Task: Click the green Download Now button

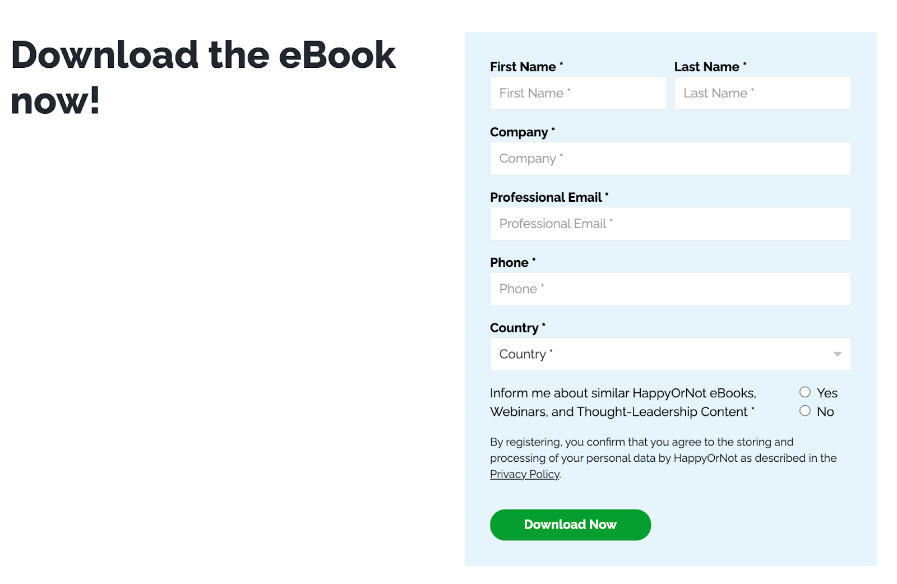Action: point(570,525)
